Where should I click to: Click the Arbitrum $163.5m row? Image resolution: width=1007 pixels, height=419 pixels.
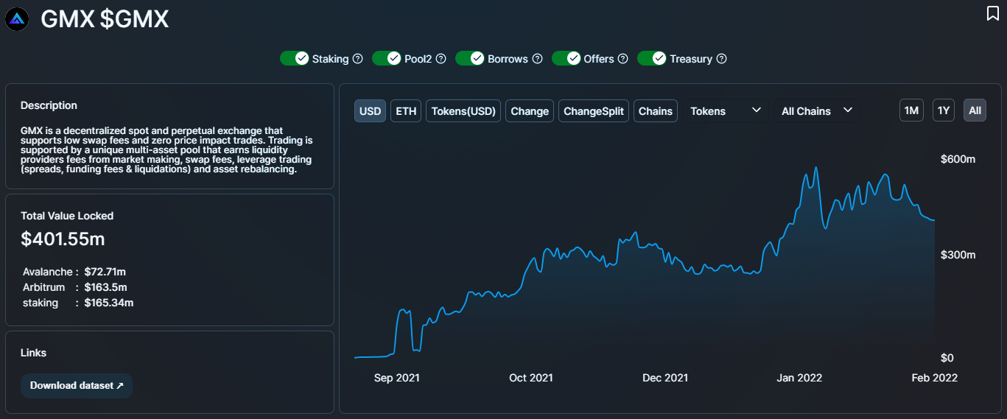[x=74, y=287]
